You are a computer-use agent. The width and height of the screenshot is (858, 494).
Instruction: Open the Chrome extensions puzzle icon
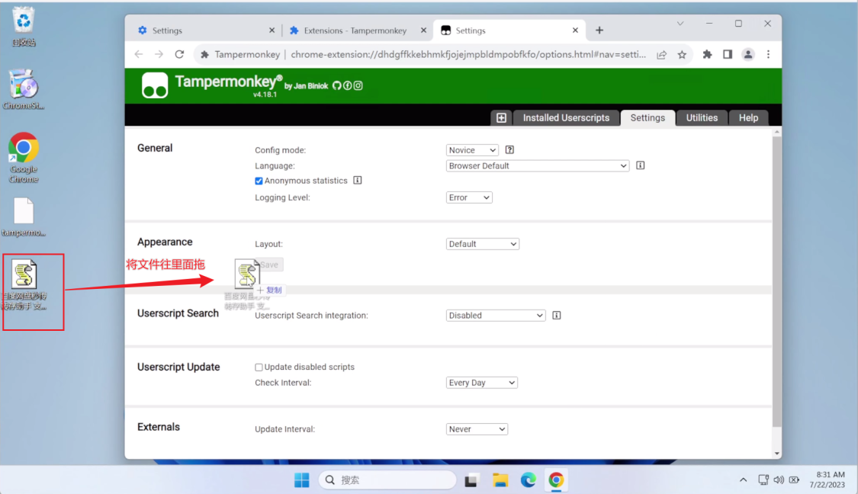pos(707,54)
